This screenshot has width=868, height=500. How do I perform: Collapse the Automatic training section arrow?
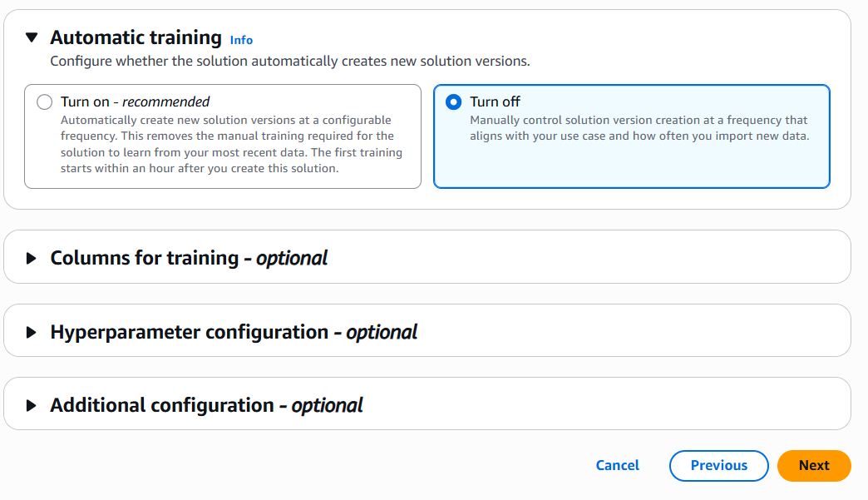point(32,37)
